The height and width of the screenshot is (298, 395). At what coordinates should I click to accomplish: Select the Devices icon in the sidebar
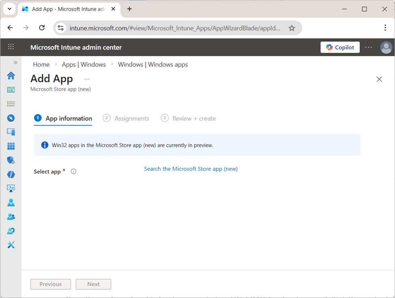(x=11, y=132)
